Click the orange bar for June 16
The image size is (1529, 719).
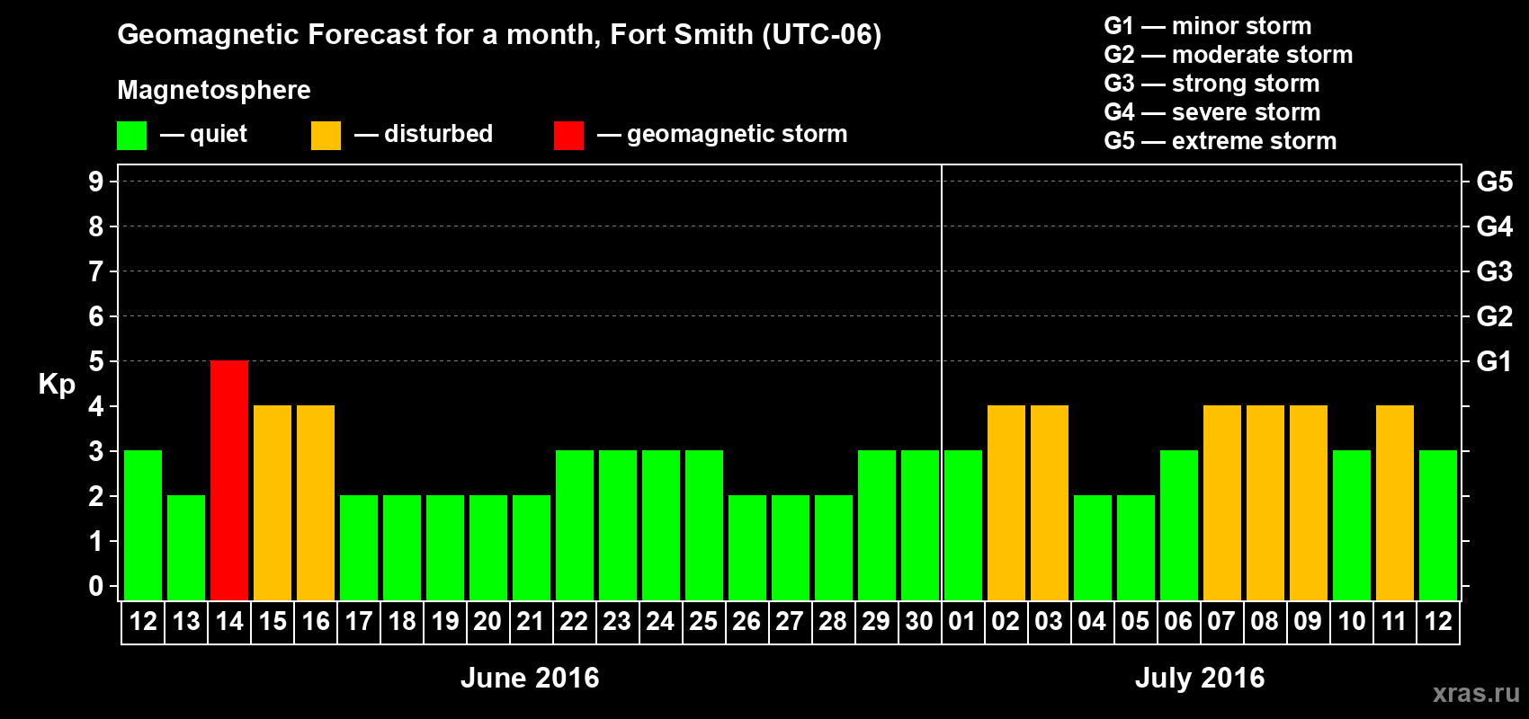pos(316,503)
